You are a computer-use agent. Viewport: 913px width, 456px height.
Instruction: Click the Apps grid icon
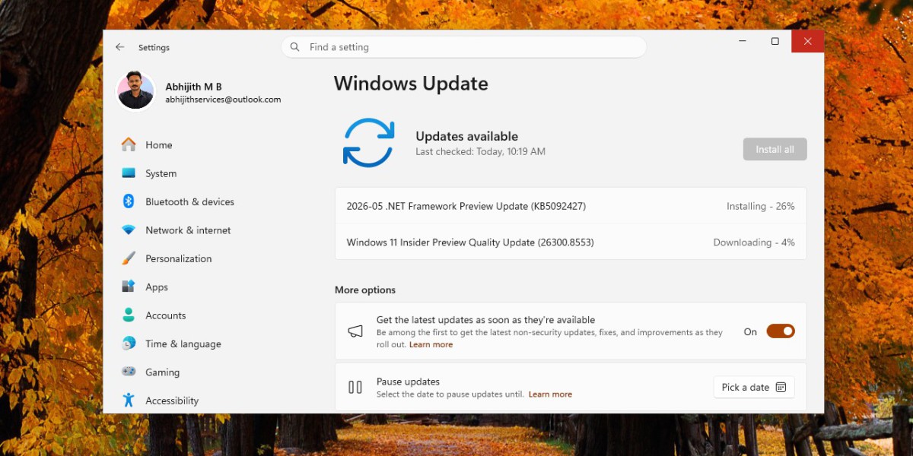[129, 287]
